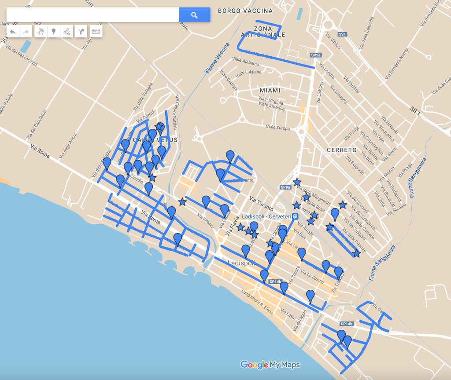Screen dimensions: 451x380
Task: Select the hand pan tool
Action: pos(41,32)
